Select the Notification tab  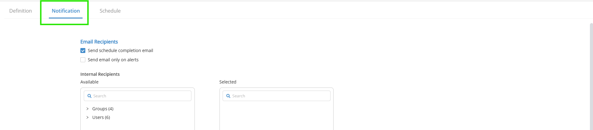pyautogui.click(x=66, y=11)
